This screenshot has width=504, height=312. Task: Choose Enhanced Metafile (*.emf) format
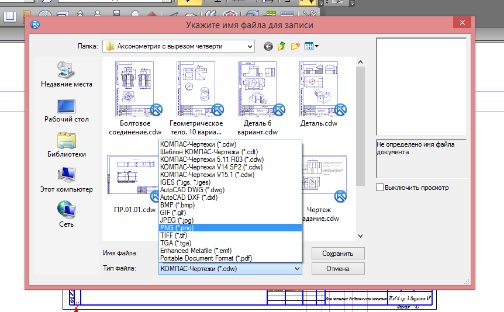click(230, 251)
